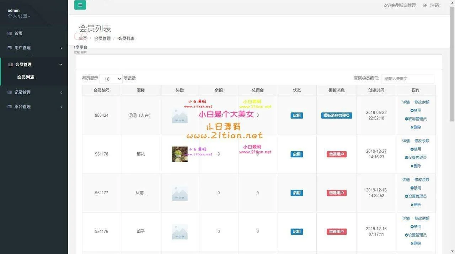The width and height of the screenshot is (455, 254).
Task: Click 会员管理 in the breadcrumb
Action: tap(102, 38)
